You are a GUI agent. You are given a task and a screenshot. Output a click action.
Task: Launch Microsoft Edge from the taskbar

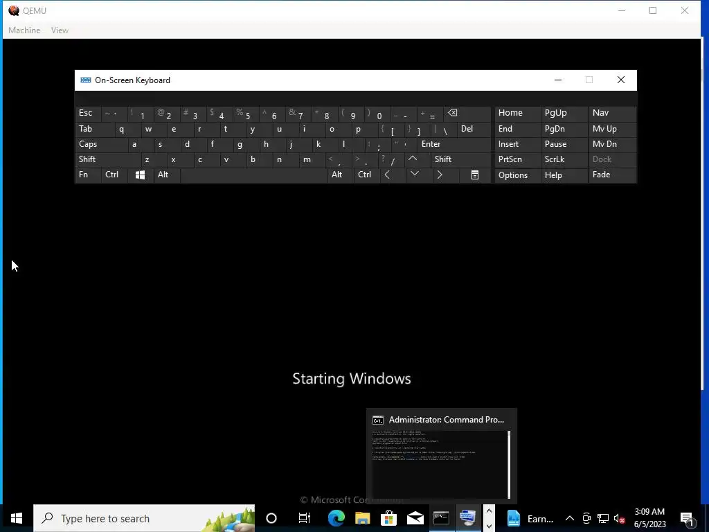pos(336,518)
